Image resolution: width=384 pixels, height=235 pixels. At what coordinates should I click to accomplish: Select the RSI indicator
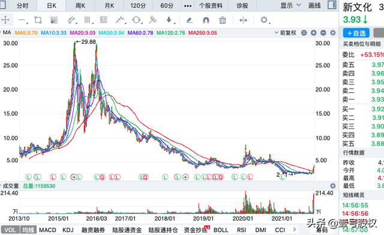(241, 230)
